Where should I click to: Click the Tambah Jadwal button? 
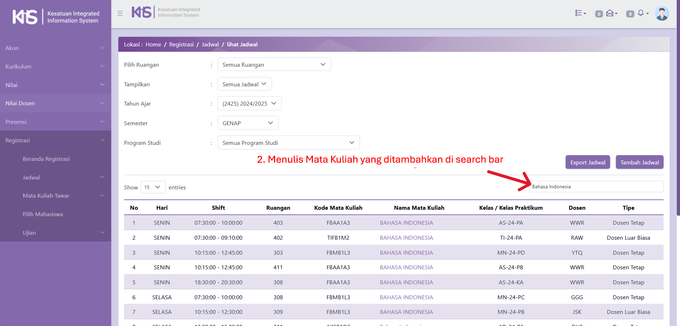coord(639,162)
